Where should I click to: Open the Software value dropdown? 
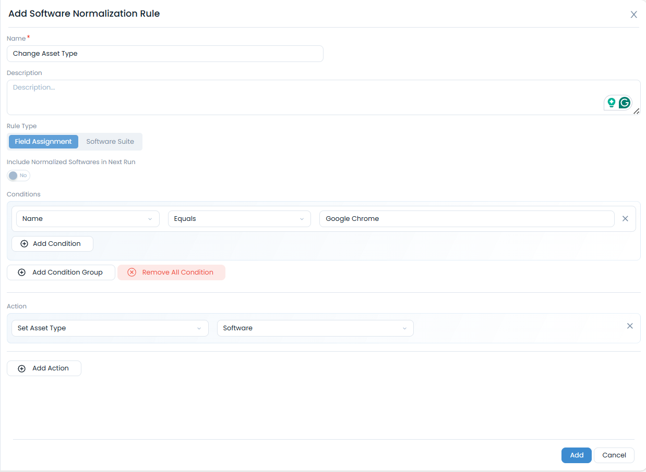pyautogui.click(x=315, y=328)
